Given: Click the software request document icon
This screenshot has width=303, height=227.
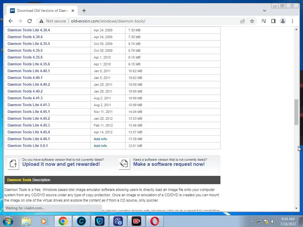Looking at the screenshot, I should [x=124, y=164].
